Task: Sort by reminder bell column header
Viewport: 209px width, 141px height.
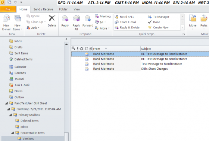Action: 81,49
